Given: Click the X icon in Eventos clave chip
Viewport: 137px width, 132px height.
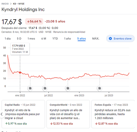Looking at the screenshot, I should click(x=110, y=39).
